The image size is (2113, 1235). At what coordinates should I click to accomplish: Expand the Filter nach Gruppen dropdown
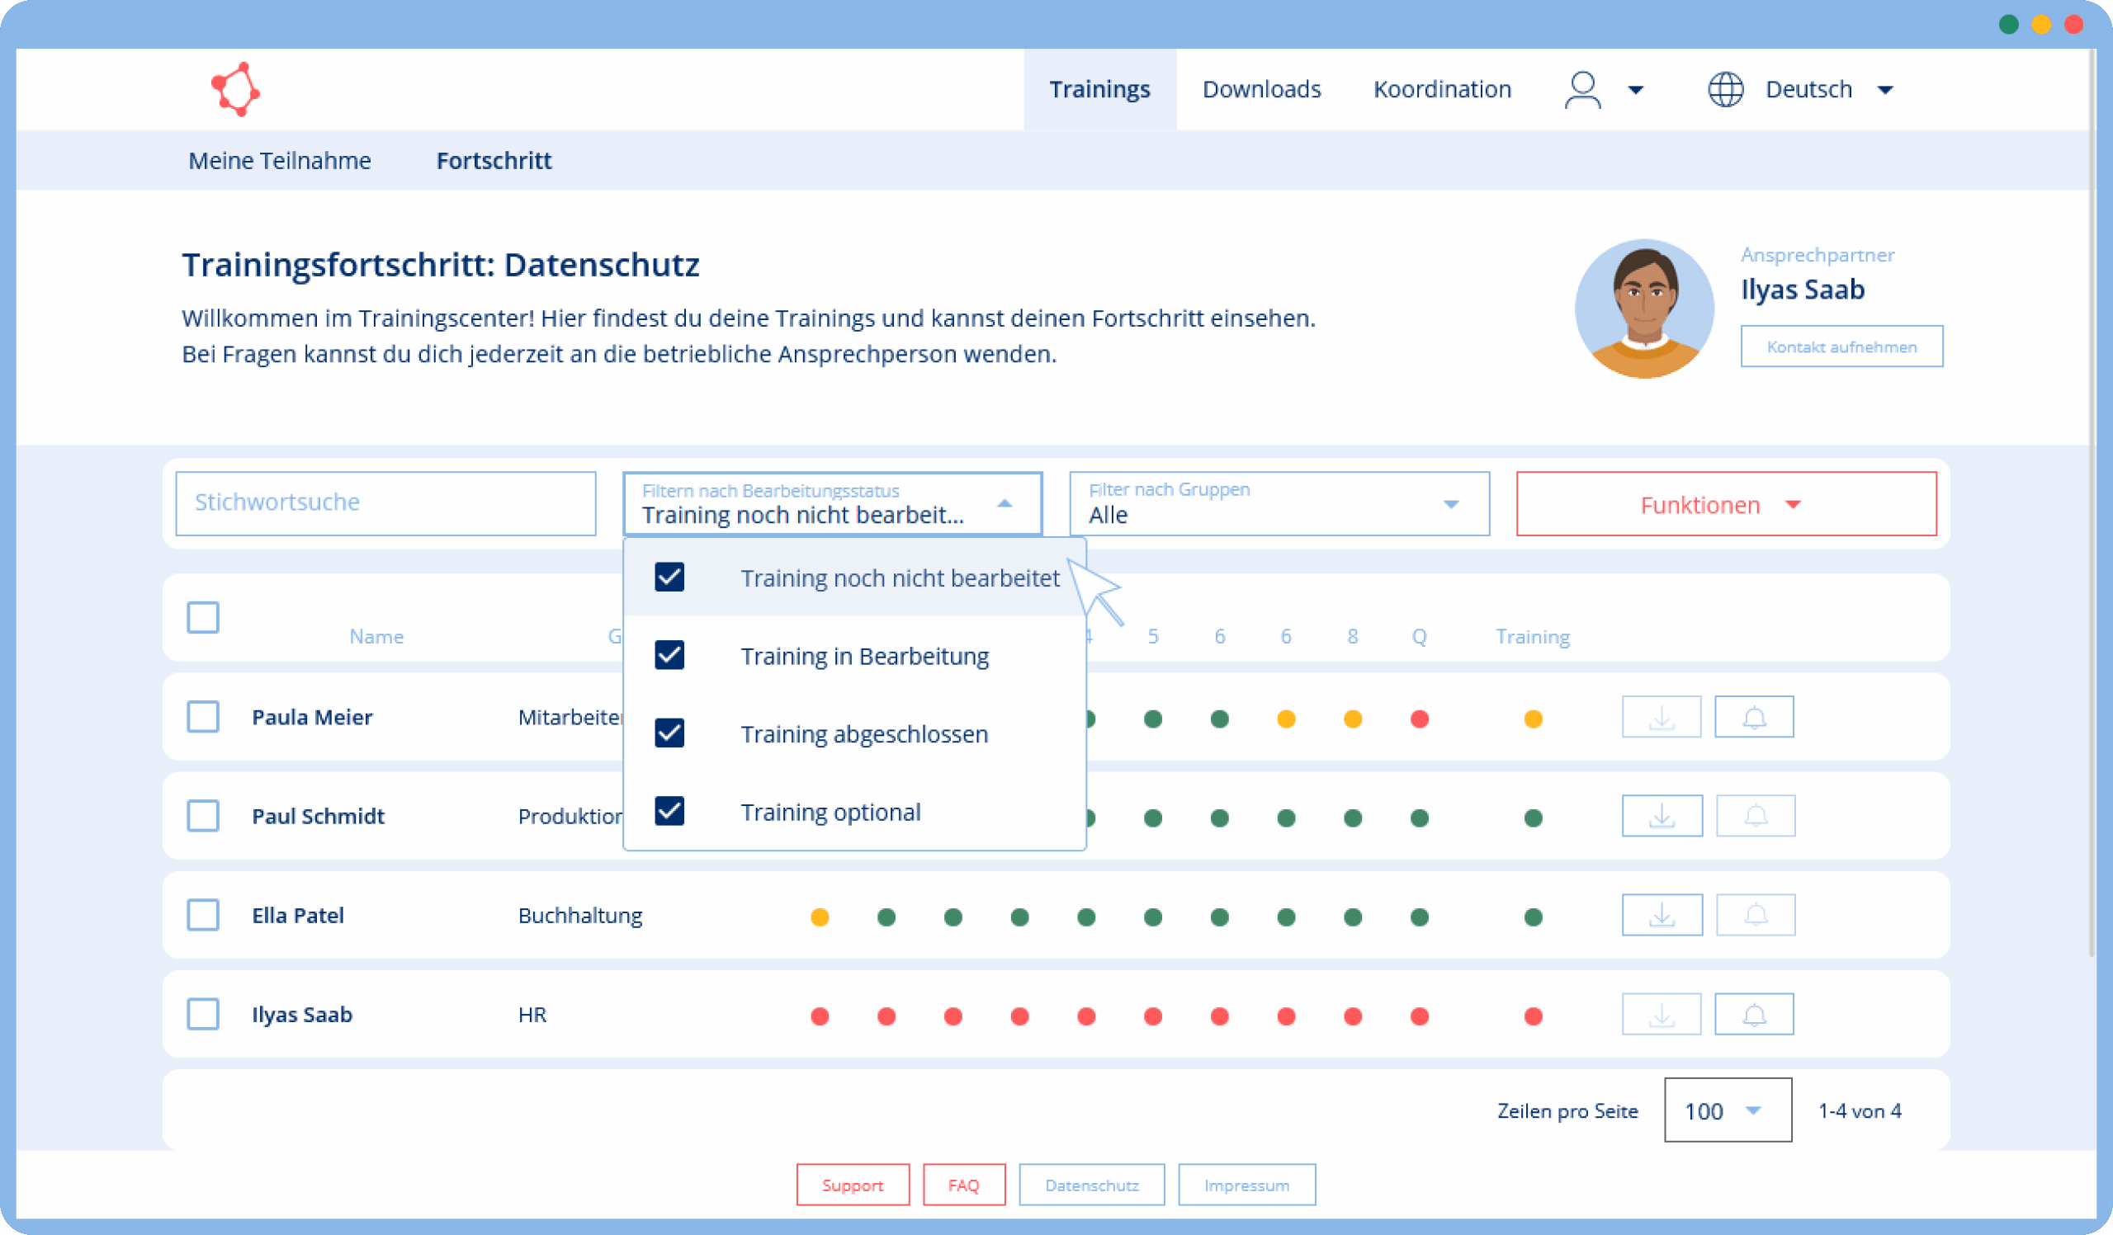pos(1279,503)
